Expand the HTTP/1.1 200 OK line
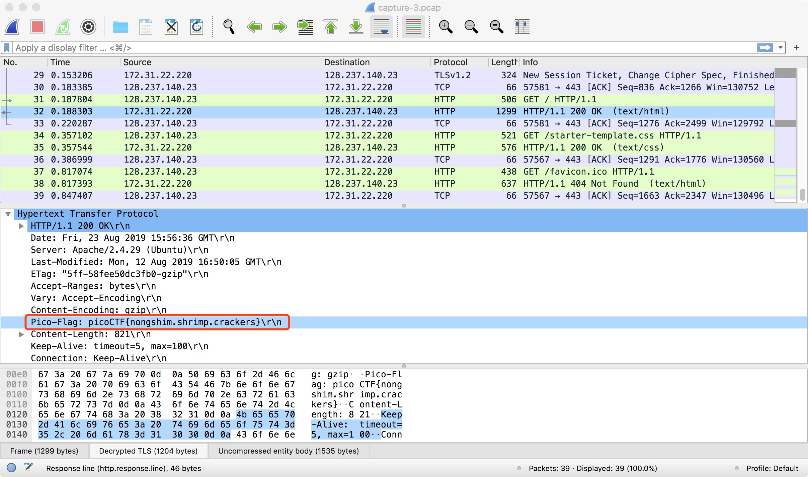The height and width of the screenshot is (477, 808). pos(21,226)
